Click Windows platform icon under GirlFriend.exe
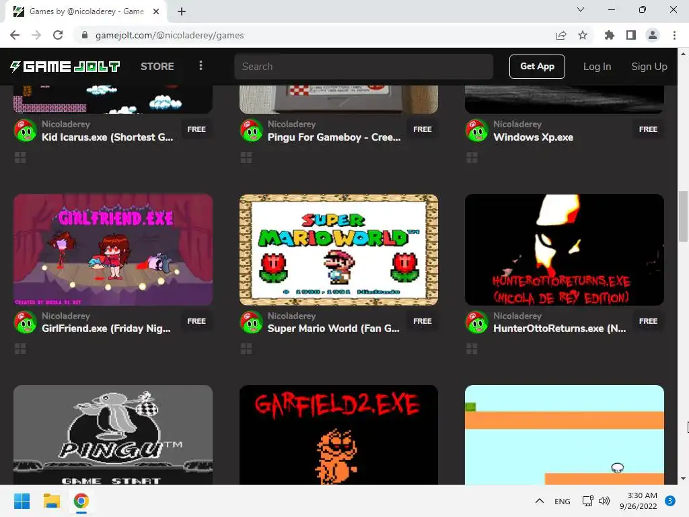Image resolution: width=689 pixels, height=517 pixels. (20, 349)
